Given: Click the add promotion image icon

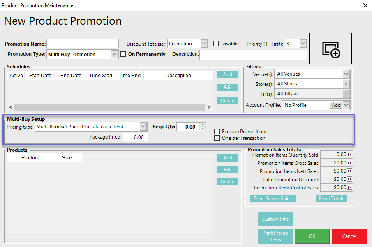Looking at the screenshot, I should pyautogui.click(x=330, y=48).
